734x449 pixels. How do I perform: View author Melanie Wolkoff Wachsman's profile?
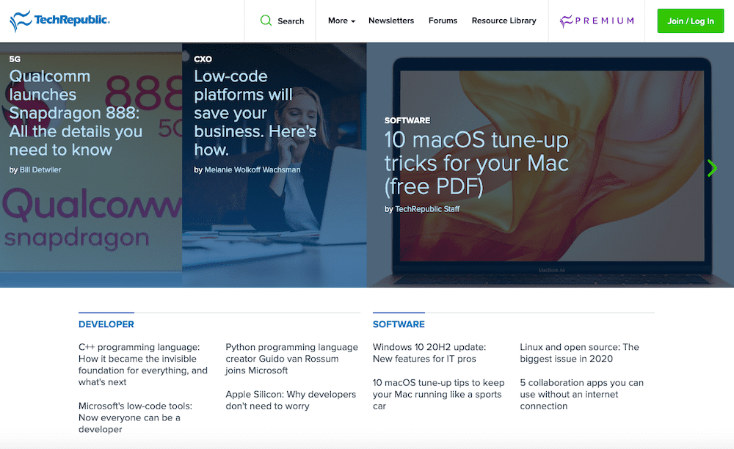[x=252, y=169]
